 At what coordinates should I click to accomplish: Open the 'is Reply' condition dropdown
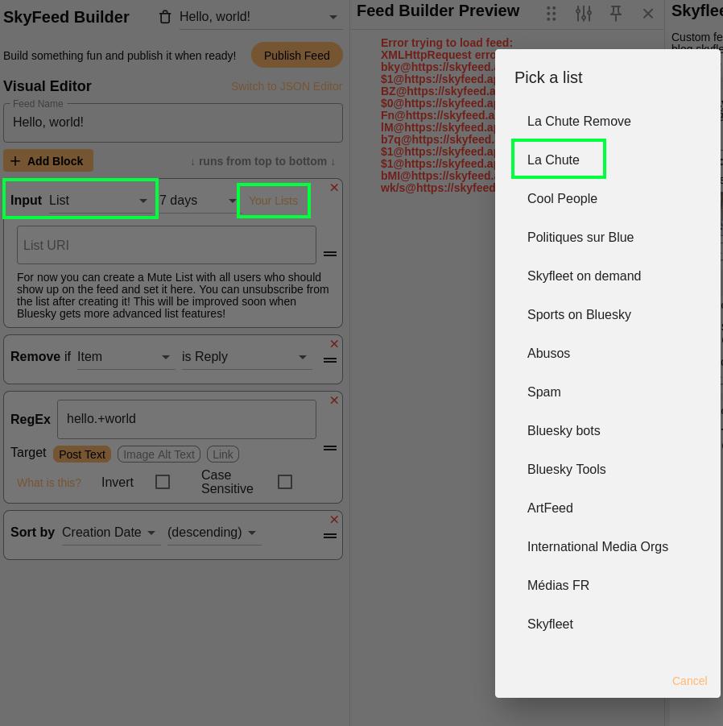point(246,357)
